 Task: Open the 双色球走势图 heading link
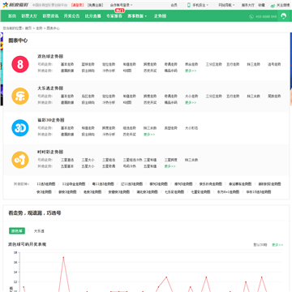tap(50, 57)
